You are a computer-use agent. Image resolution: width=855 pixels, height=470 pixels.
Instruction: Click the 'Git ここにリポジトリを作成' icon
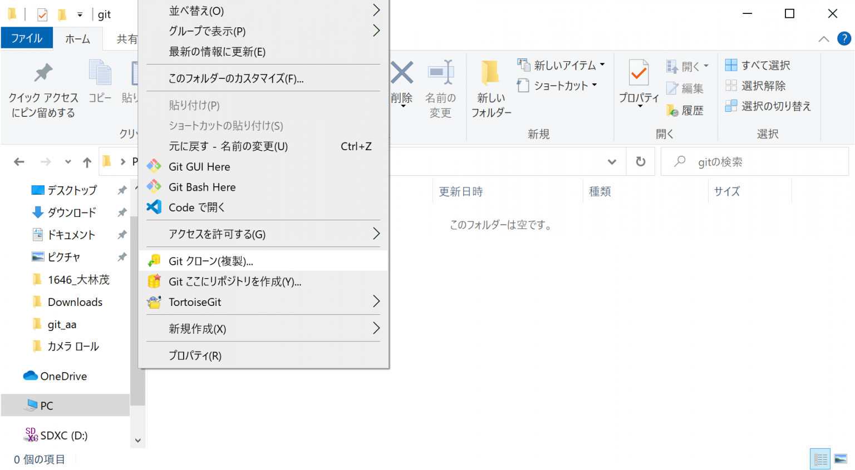[x=154, y=281]
